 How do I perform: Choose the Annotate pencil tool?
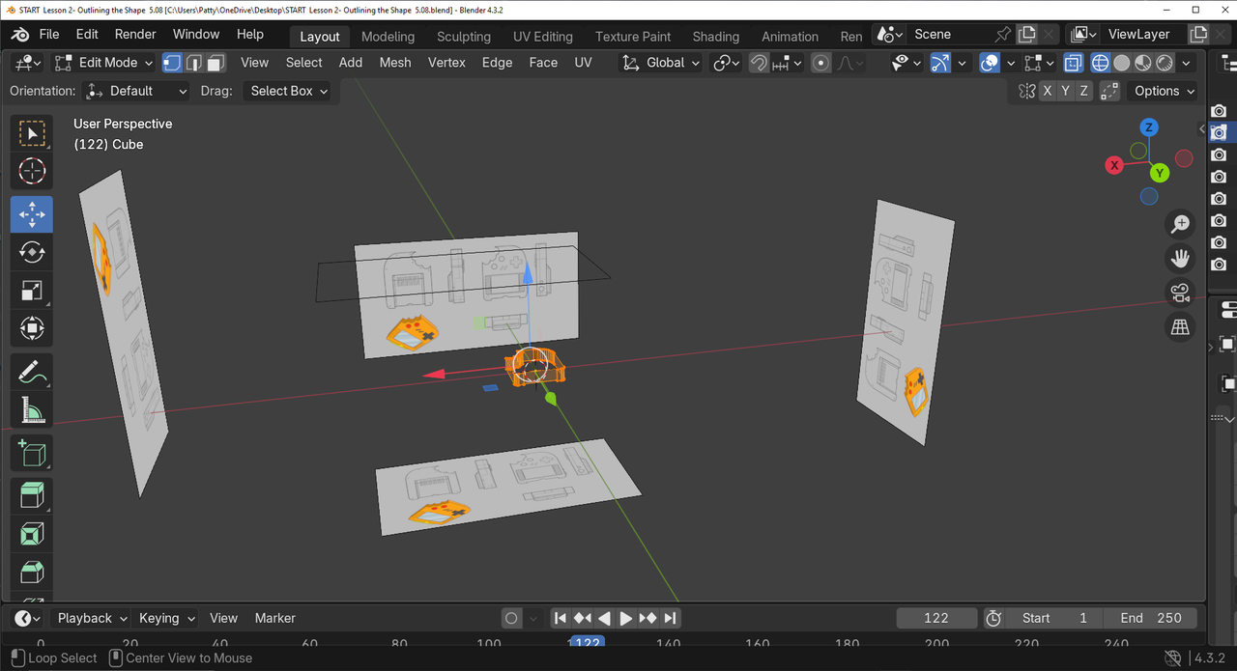[x=32, y=372]
